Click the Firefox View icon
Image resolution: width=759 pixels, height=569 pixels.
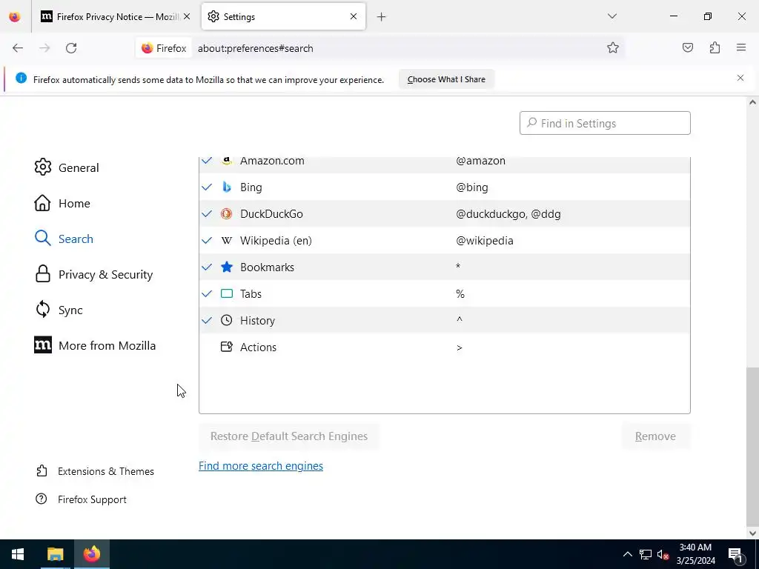tap(15, 17)
